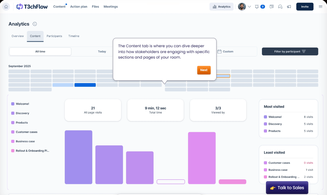The image size is (327, 195).
Task: Open the chat search icon in header
Action: 280,7
